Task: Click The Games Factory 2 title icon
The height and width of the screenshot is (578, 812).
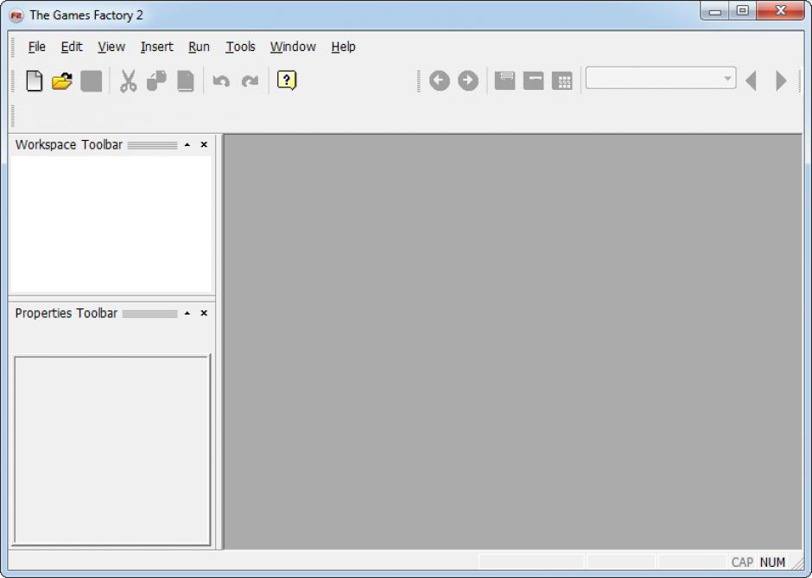Action: 16,16
